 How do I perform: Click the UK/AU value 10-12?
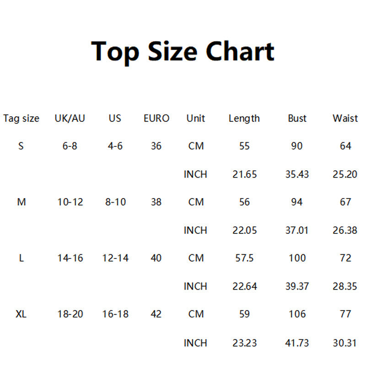[70, 202]
